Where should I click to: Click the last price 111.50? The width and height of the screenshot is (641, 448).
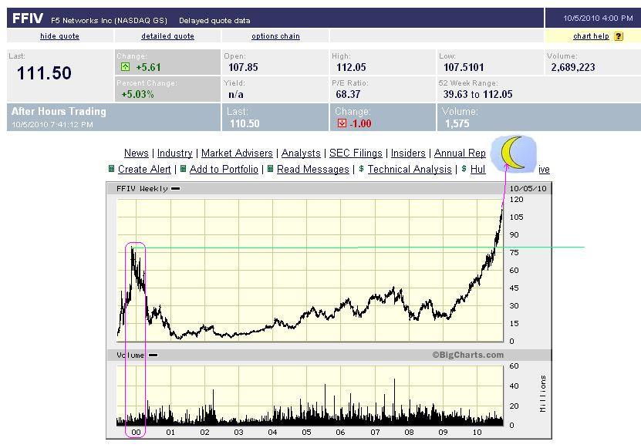click(x=44, y=73)
